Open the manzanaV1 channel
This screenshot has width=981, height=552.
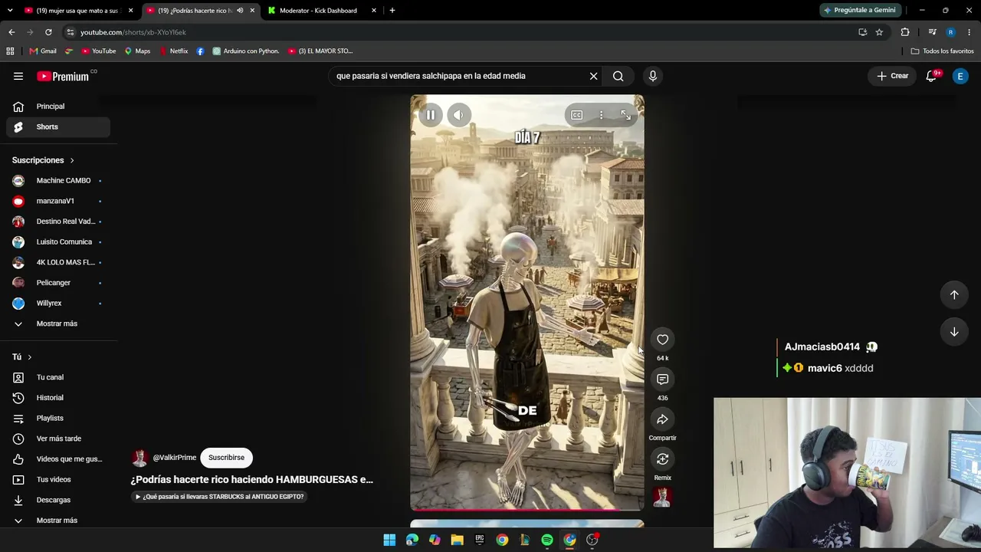58,201
